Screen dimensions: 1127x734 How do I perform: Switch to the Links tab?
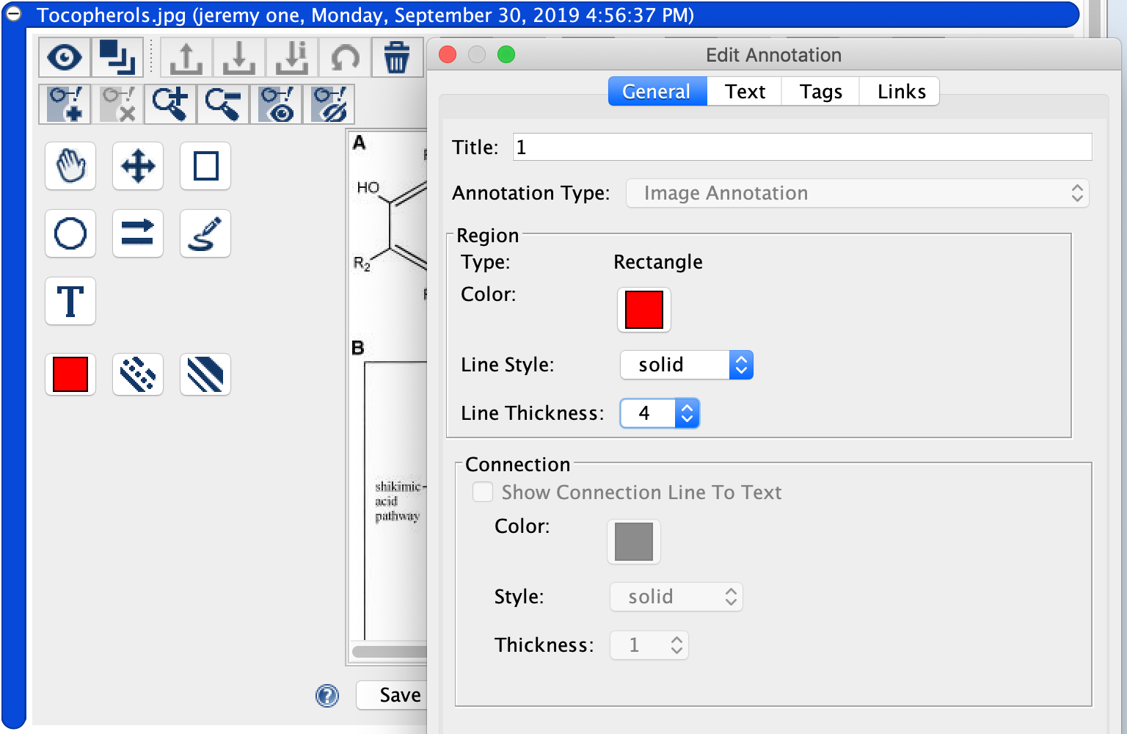click(x=900, y=91)
